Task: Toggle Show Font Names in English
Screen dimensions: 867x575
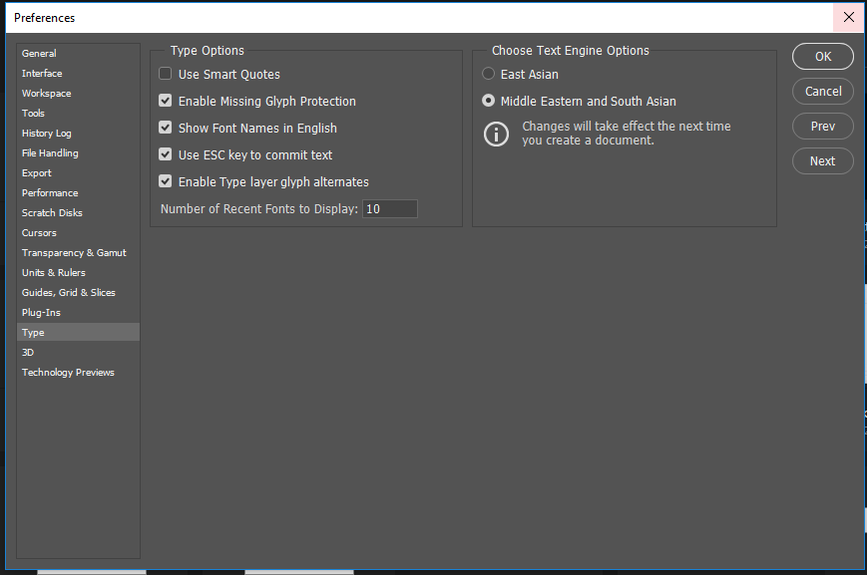Action: click(166, 128)
